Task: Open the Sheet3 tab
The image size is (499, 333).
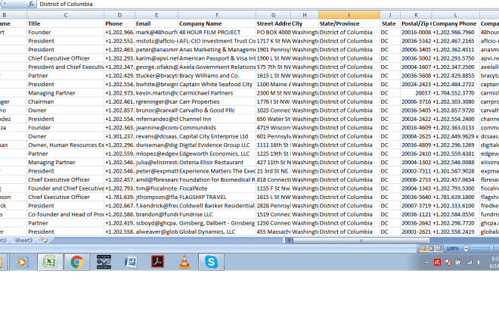Action: 24,240
